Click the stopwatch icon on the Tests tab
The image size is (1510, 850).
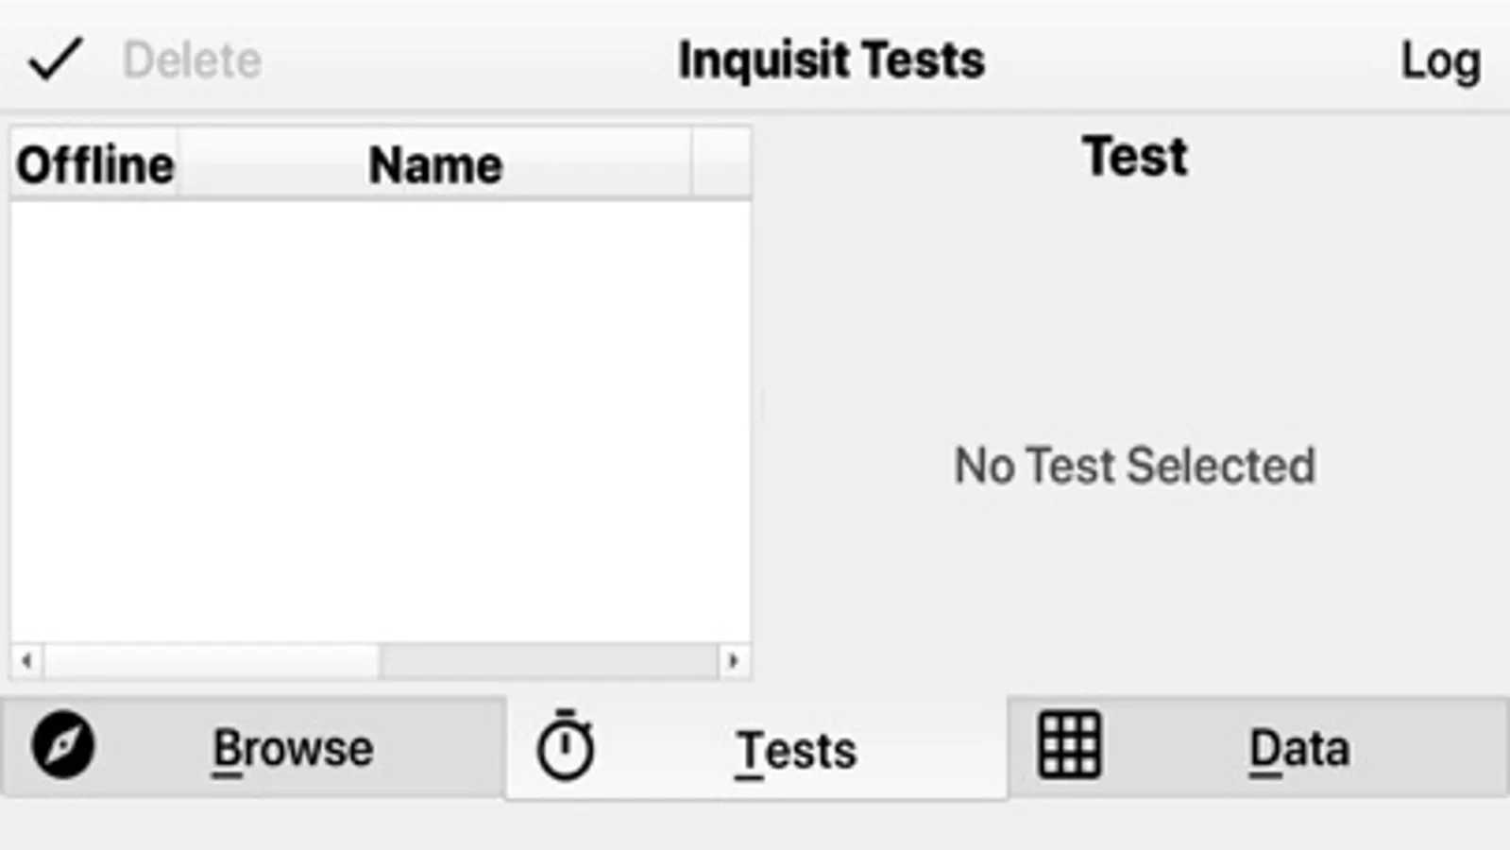[x=566, y=746]
